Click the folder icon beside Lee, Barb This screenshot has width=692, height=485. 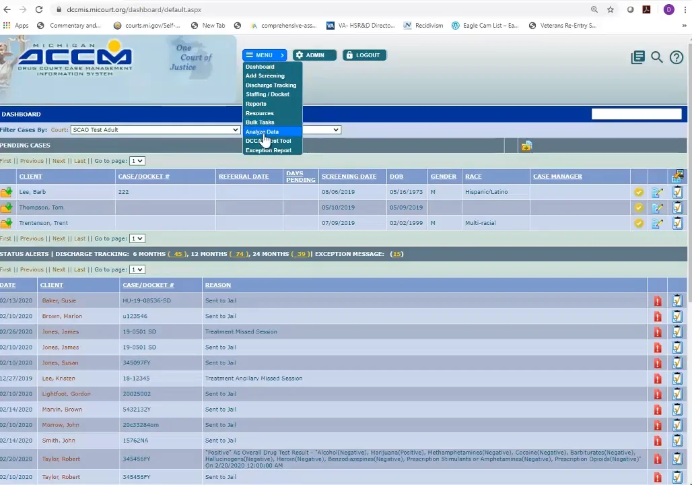click(6, 192)
